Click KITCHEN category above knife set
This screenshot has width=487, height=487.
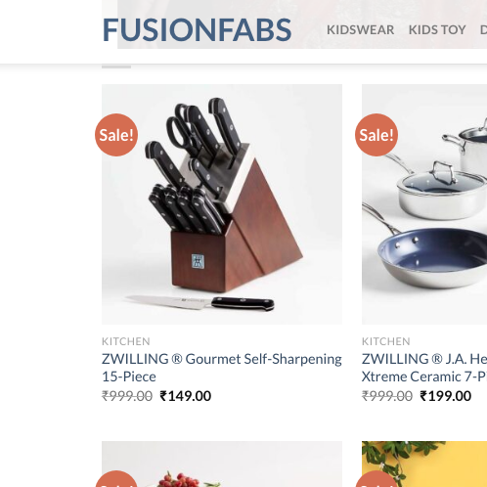pos(126,341)
